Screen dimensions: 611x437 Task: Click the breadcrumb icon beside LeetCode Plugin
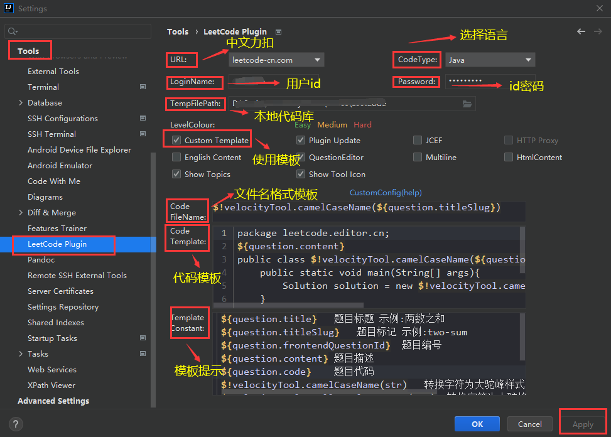click(278, 31)
